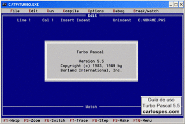
Task: Click the F8-Step shortcut
Action: click(x=100, y=120)
